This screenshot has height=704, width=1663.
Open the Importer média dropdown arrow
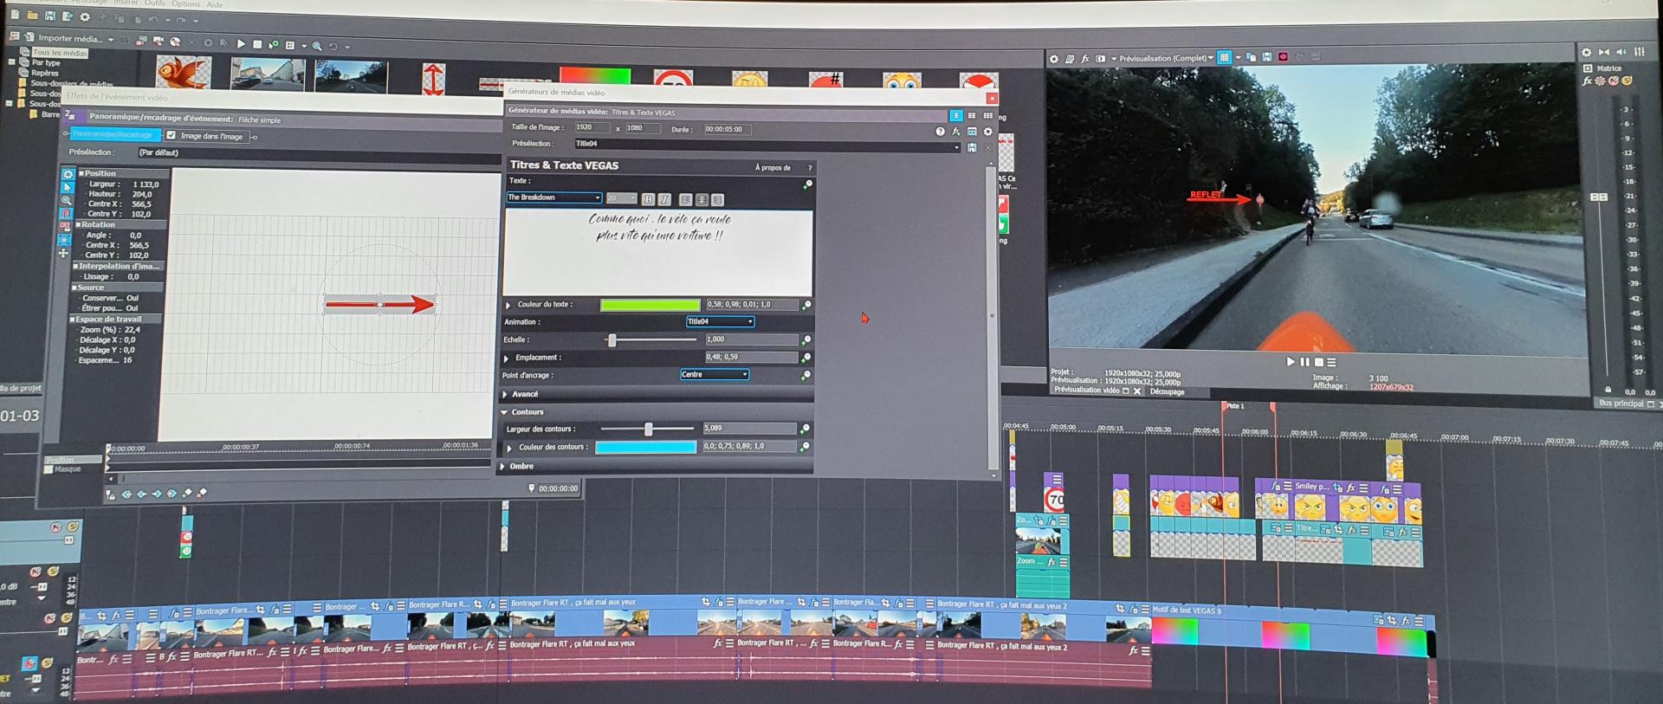click(111, 39)
